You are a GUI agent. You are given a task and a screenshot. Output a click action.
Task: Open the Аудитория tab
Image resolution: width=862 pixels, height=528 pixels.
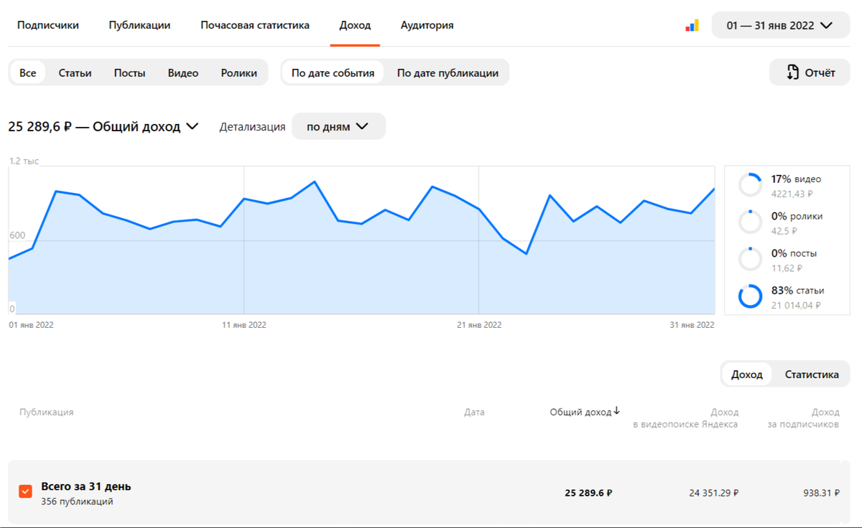point(427,25)
